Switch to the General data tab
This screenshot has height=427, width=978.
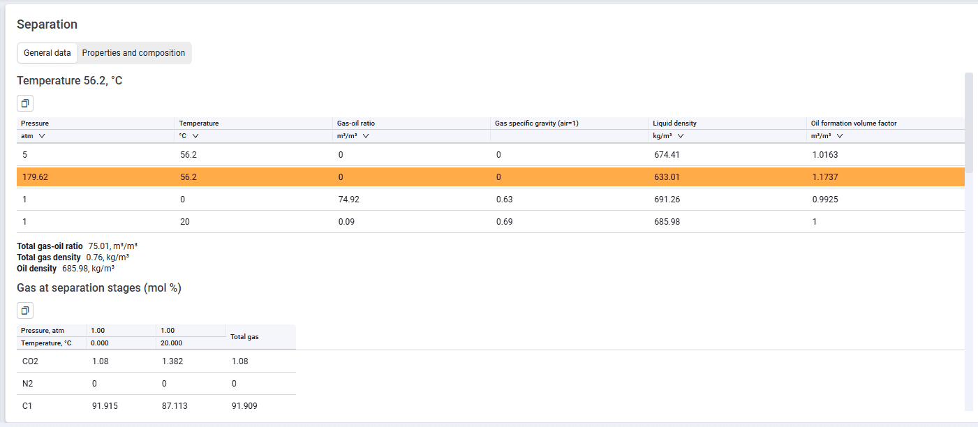47,53
